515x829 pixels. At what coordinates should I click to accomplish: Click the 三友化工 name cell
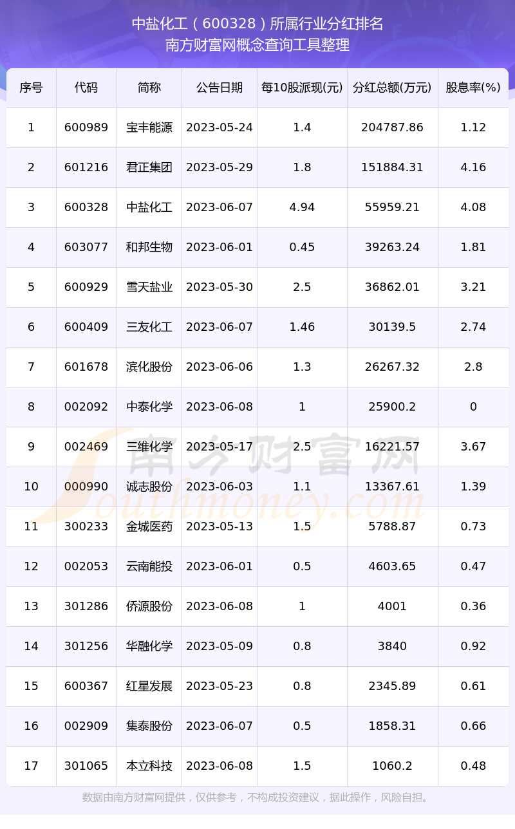tap(149, 327)
